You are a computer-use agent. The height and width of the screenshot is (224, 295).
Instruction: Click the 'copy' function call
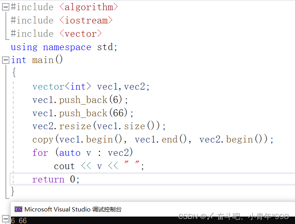pyautogui.click(x=43, y=140)
